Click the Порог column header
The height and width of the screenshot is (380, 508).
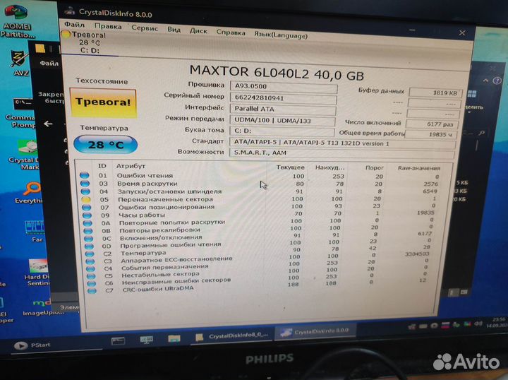point(375,167)
